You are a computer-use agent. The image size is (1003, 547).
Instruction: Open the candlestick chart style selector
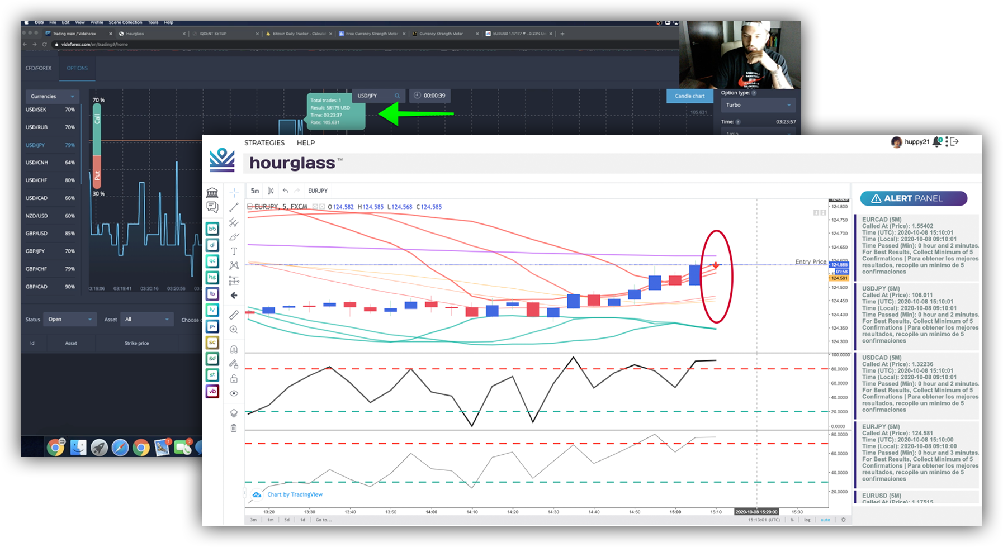pos(271,191)
